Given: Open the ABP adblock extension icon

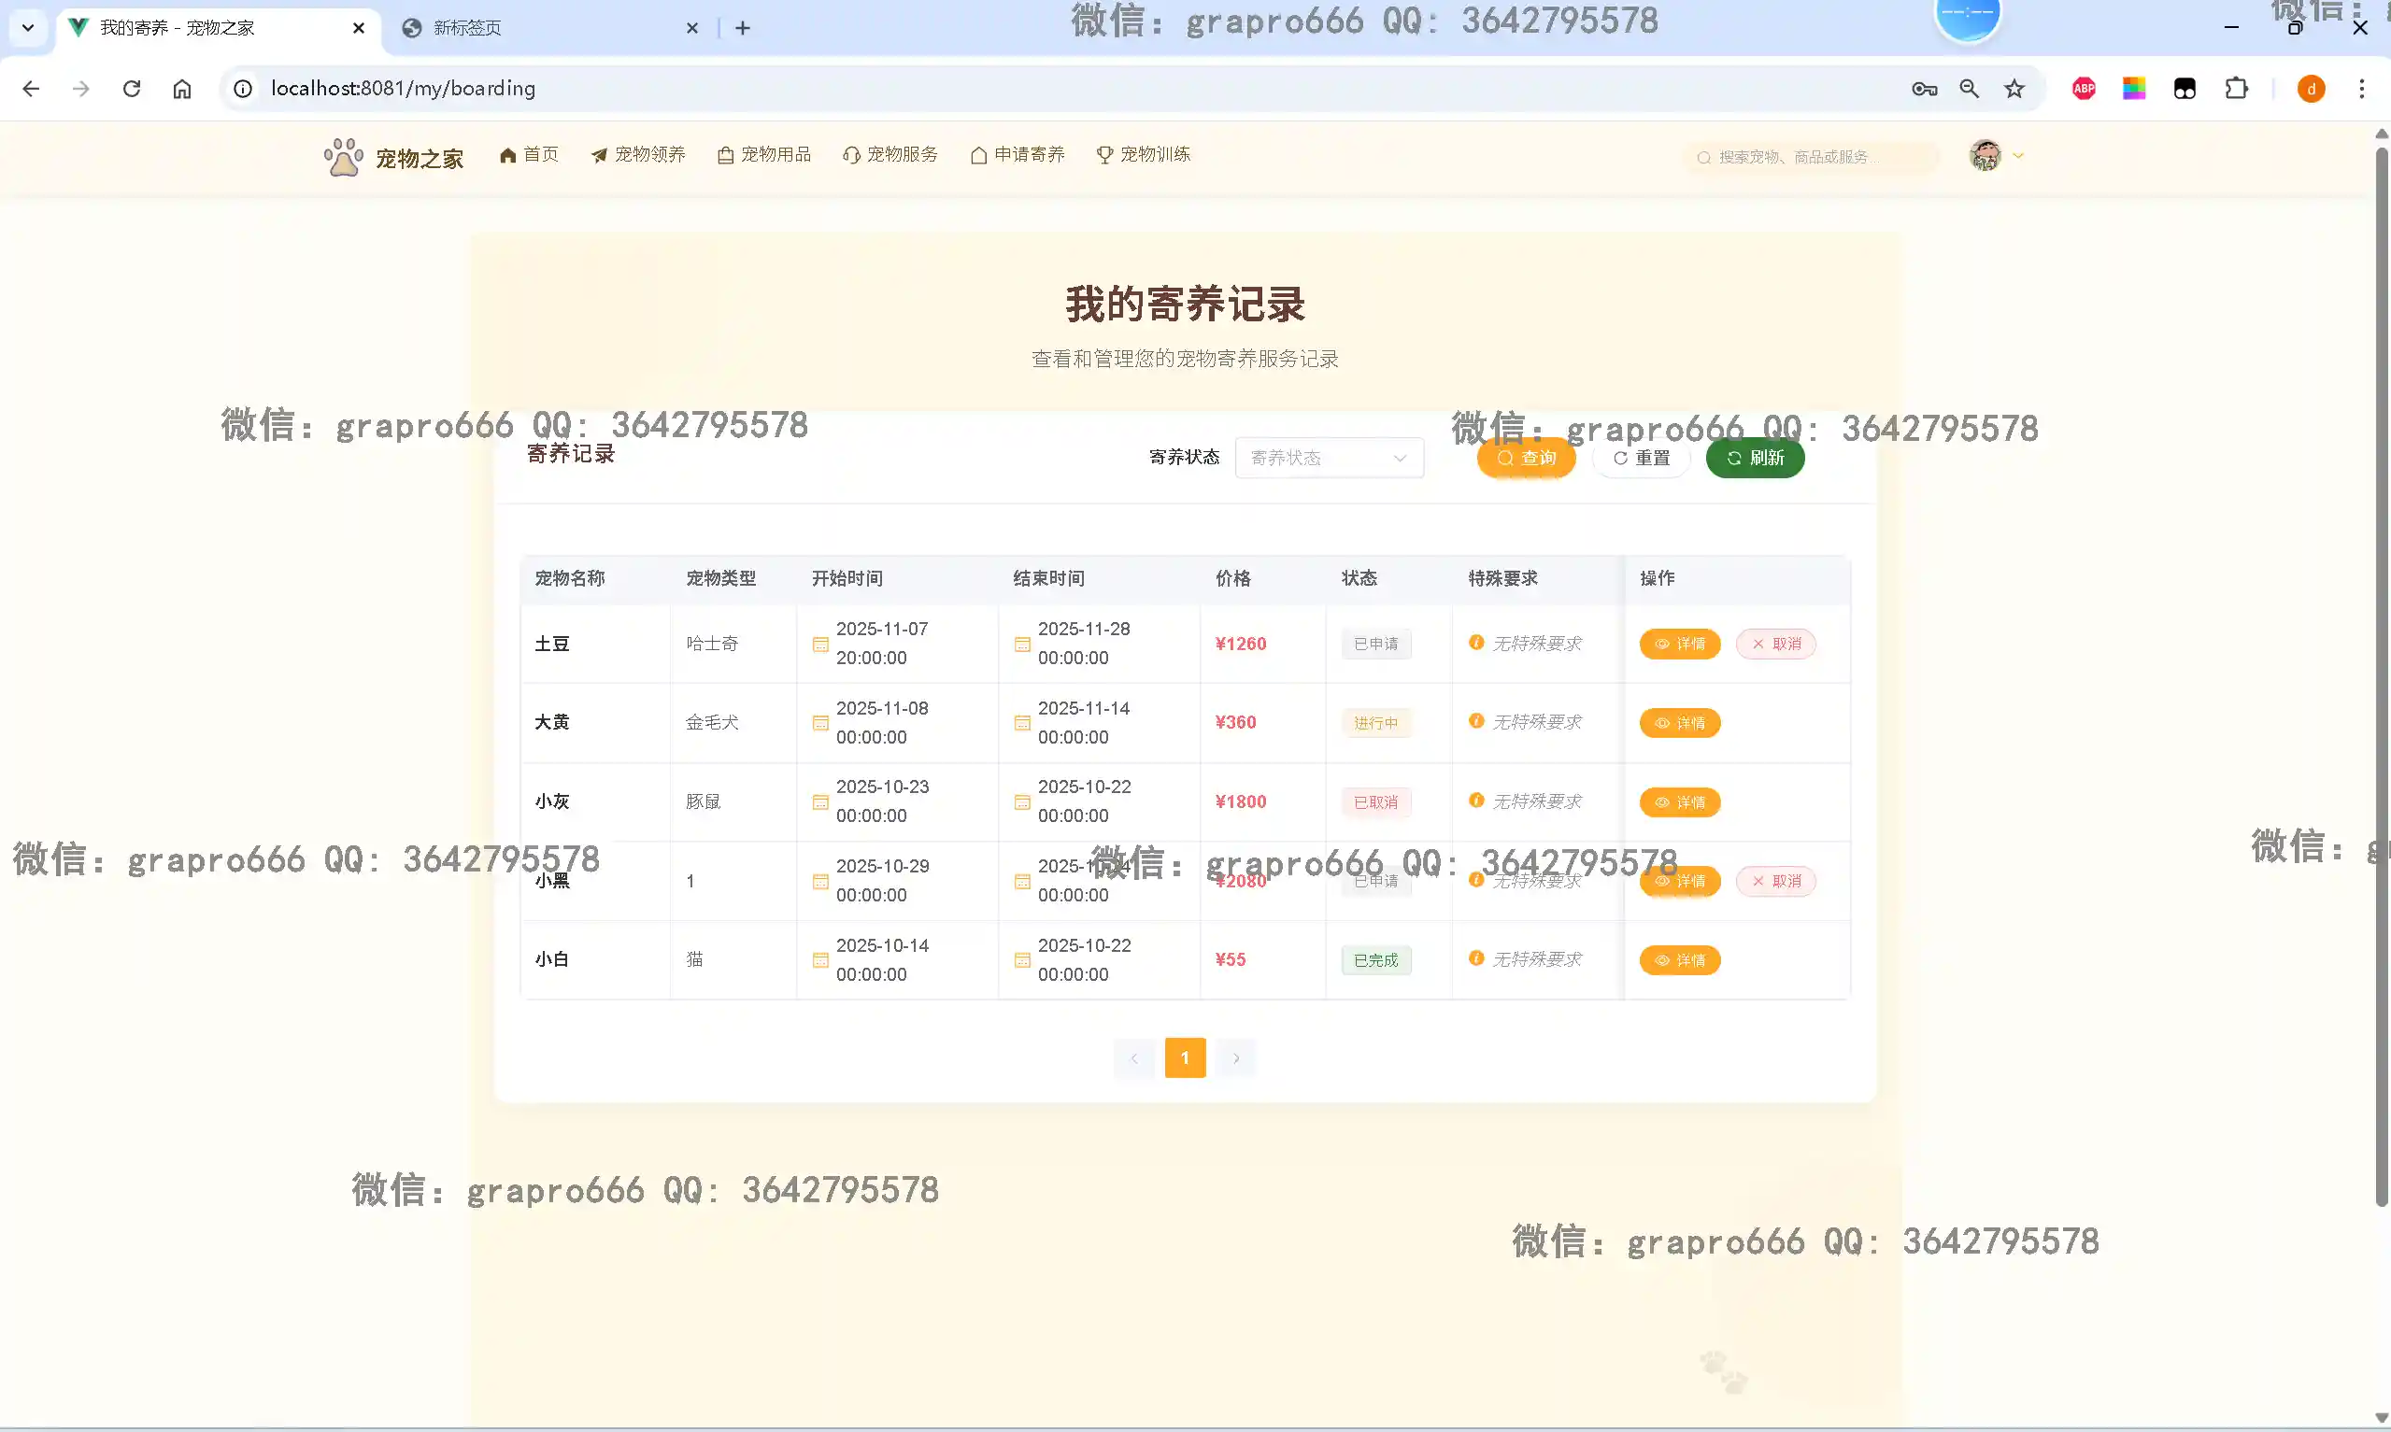Looking at the screenshot, I should tap(2085, 89).
